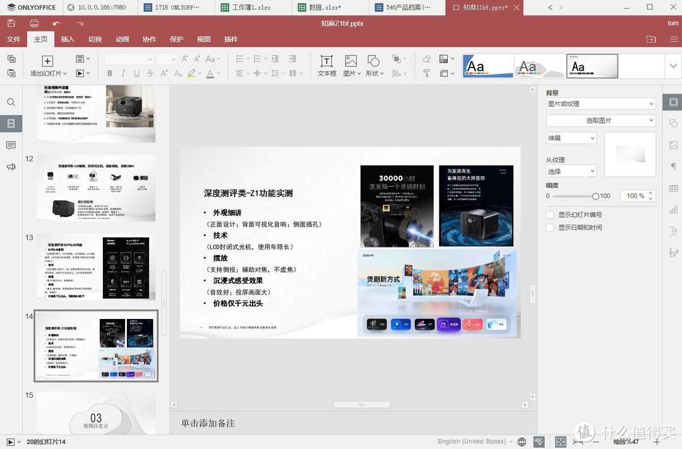Screen dimensions: 682x449
Task: Select slide 13 thumbnail
Action: (96, 266)
